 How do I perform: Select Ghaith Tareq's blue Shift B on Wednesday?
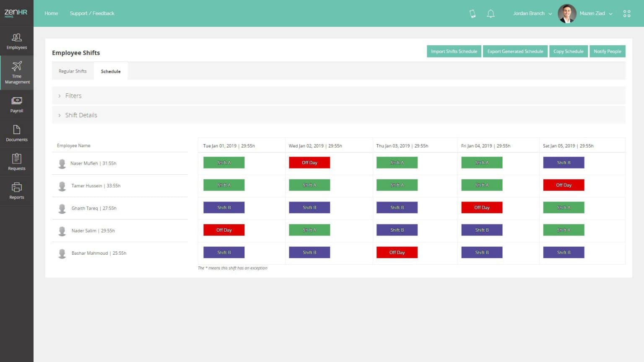(309, 207)
